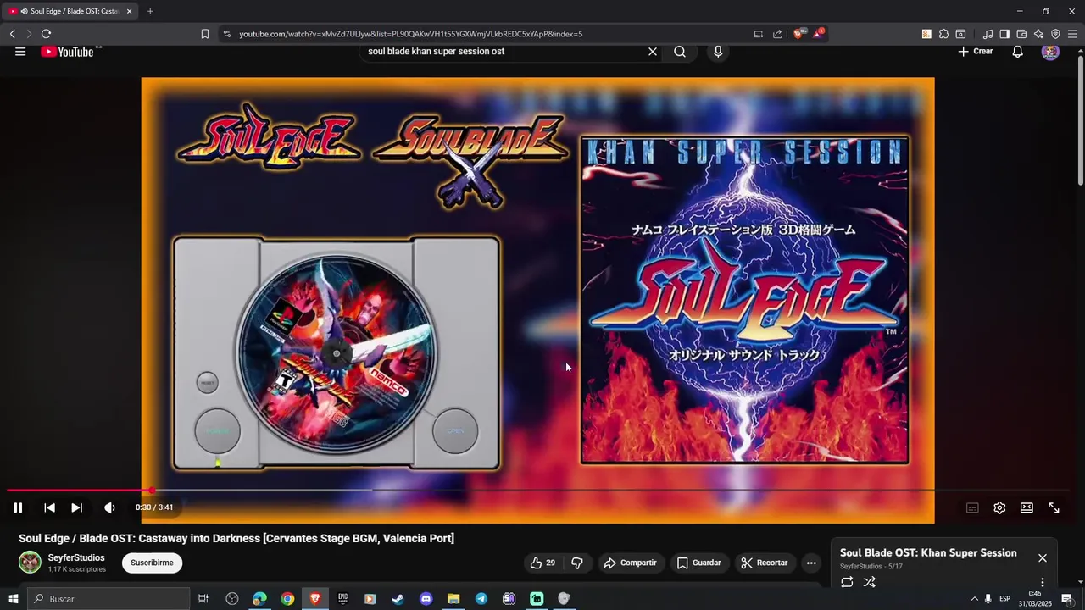The height and width of the screenshot is (610, 1085).
Task: Close the Khan Super Session playlist panel
Action: click(1043, 557)
